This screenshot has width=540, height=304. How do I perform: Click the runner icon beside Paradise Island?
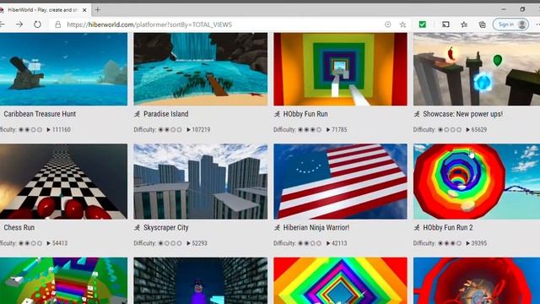[x=137, y=114]
